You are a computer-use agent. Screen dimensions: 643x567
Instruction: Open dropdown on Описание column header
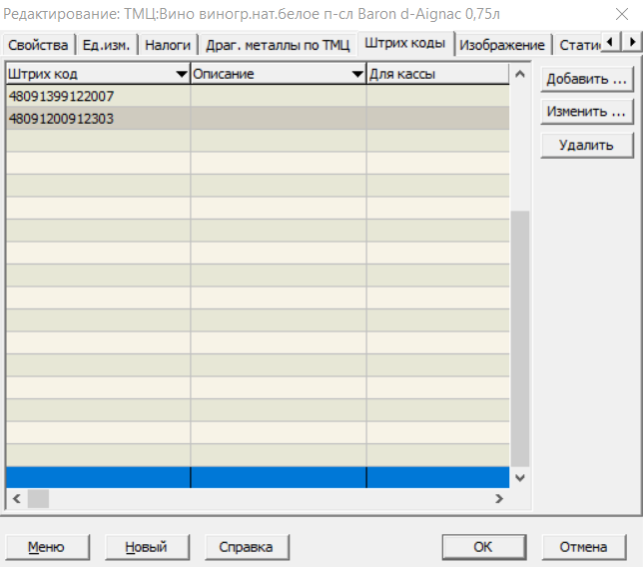[x=356, y=75]
